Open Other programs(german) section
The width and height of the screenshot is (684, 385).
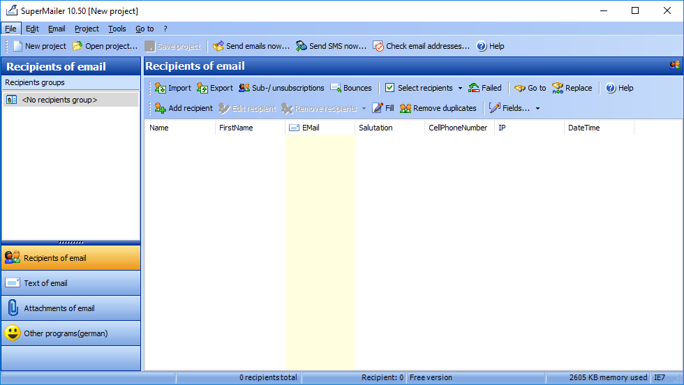[x=71, y=333]
